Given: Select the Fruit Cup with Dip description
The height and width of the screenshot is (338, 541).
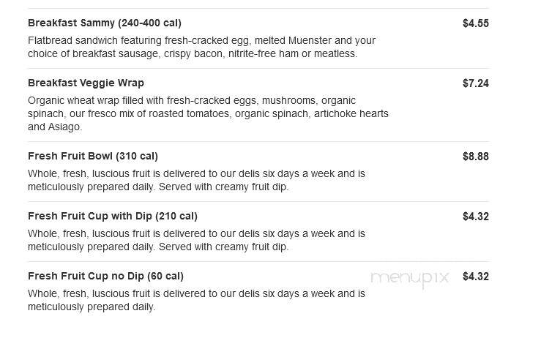Looking at the screenshot, I should 196,241.
